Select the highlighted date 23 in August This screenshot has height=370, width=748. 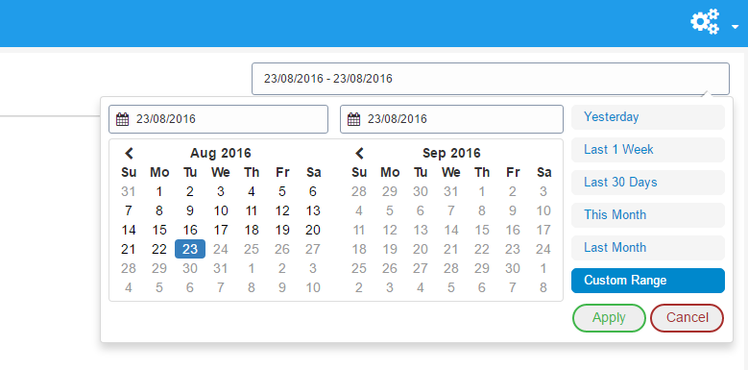click(x=190, y=249)
